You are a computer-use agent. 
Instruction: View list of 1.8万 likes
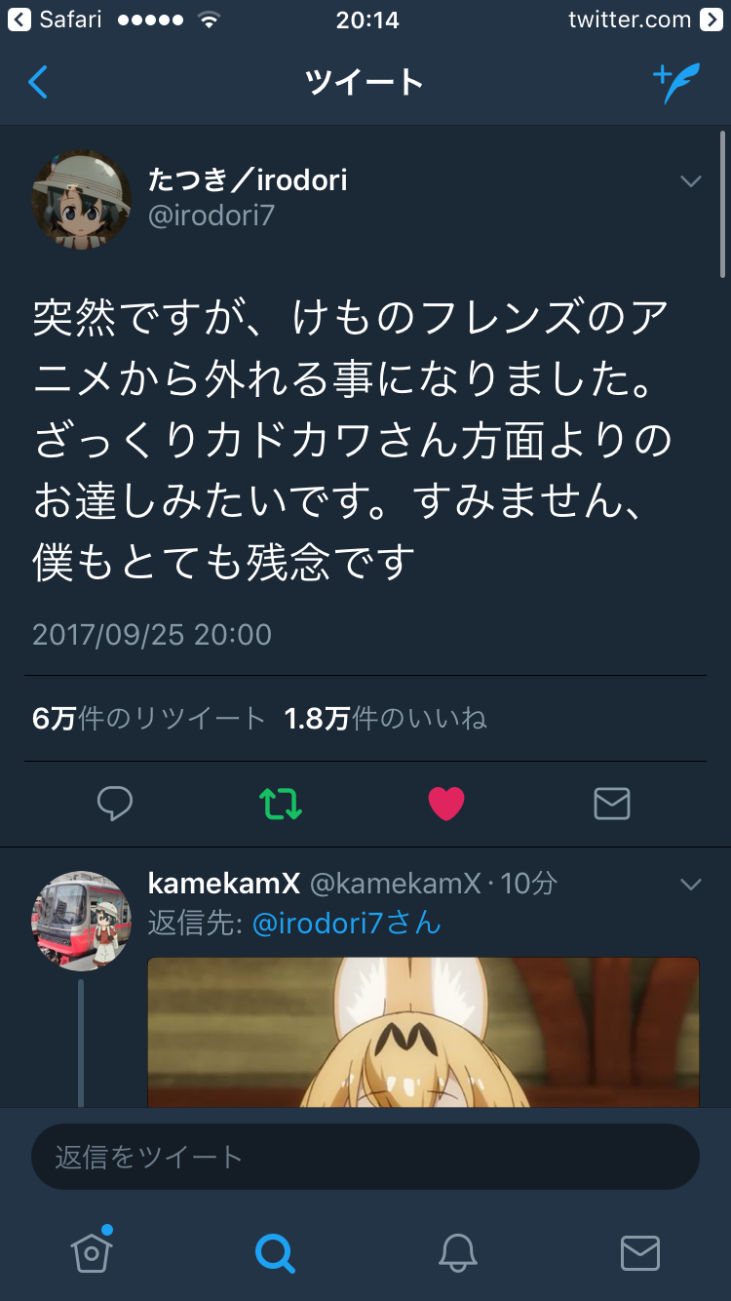click(385, 719)
